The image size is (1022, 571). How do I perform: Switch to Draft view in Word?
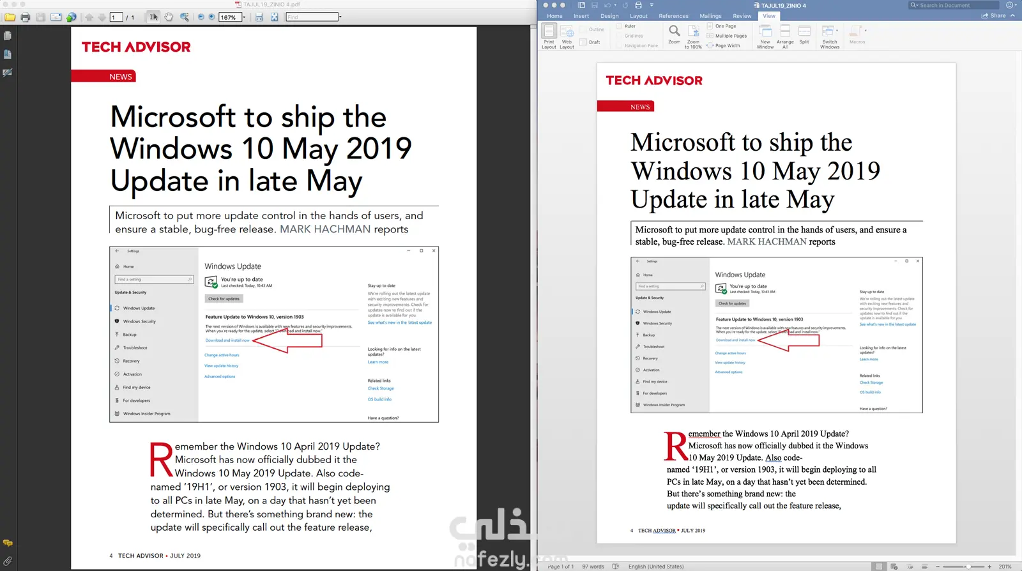click(590, 42)
